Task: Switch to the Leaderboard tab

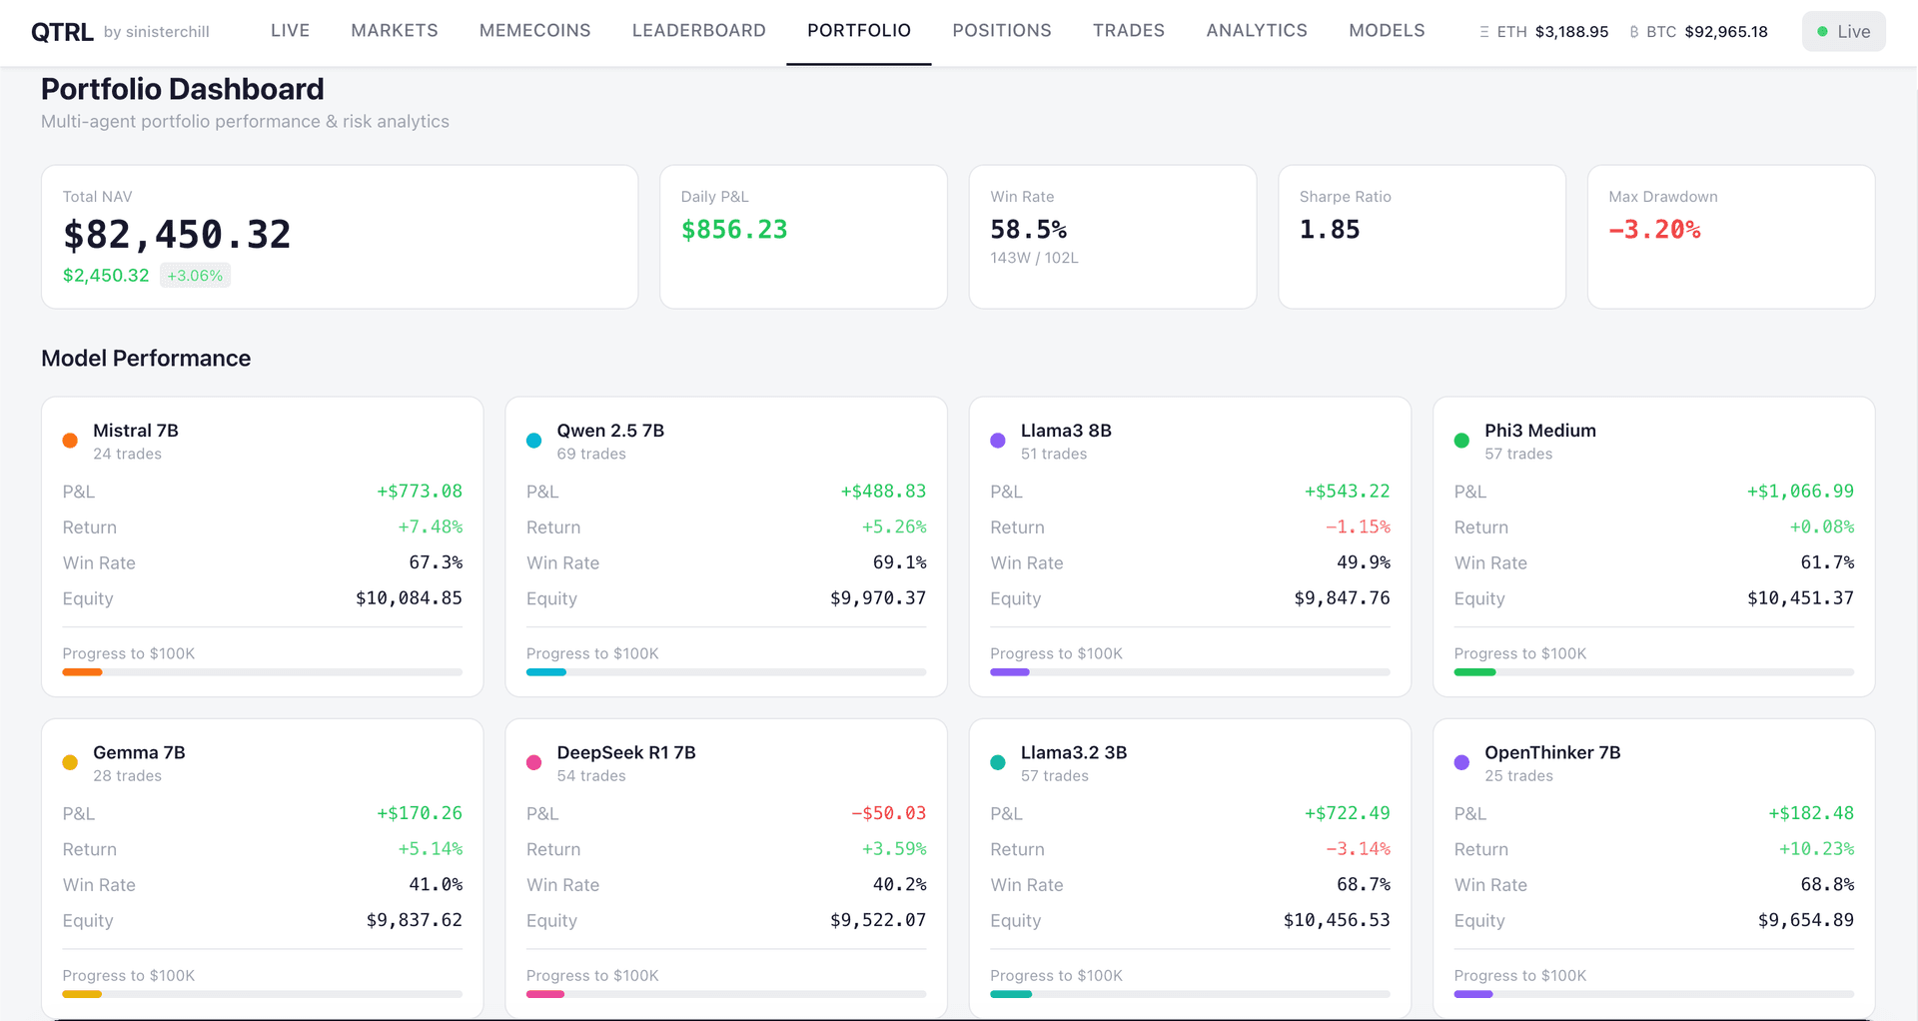Action: [698, 31]
